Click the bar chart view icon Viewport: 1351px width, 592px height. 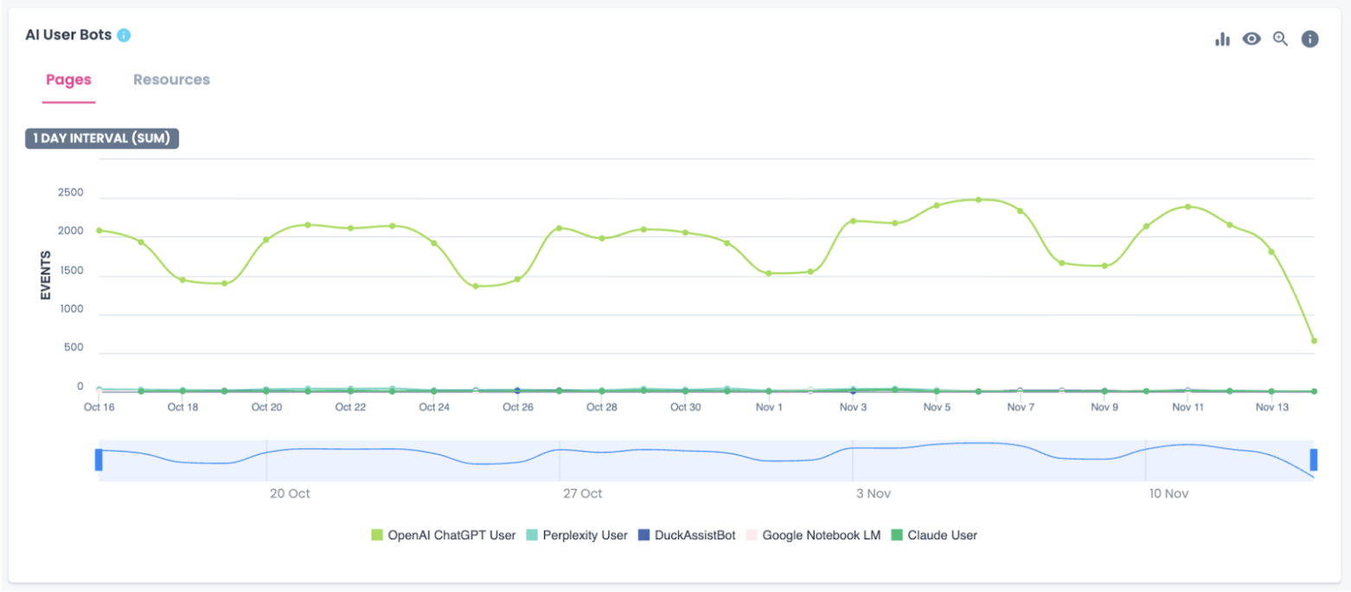click(x=1222, y=39)
